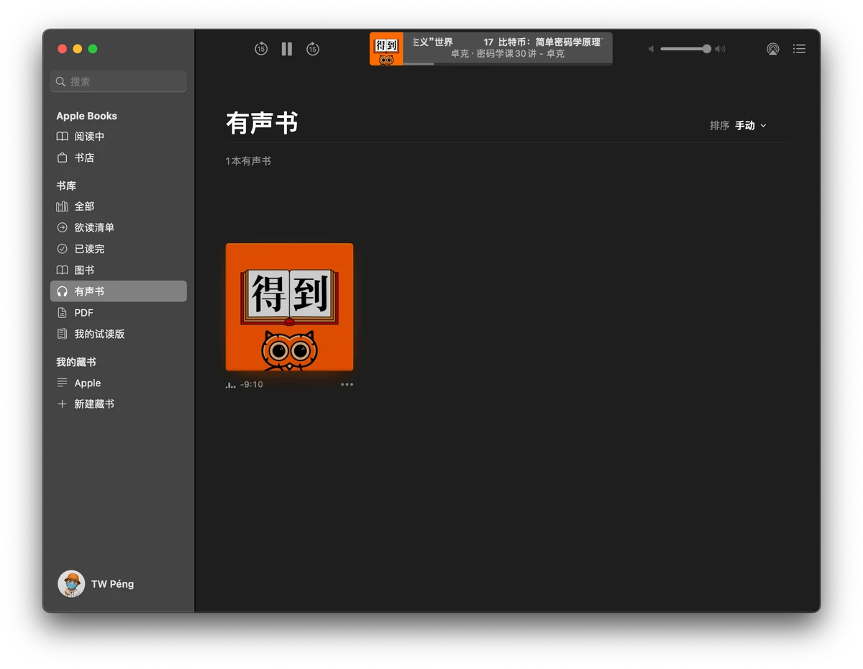Click the Apple Books sidebar header
The width and height of the screenshot is (863, 669).
(x=86, y=116)
